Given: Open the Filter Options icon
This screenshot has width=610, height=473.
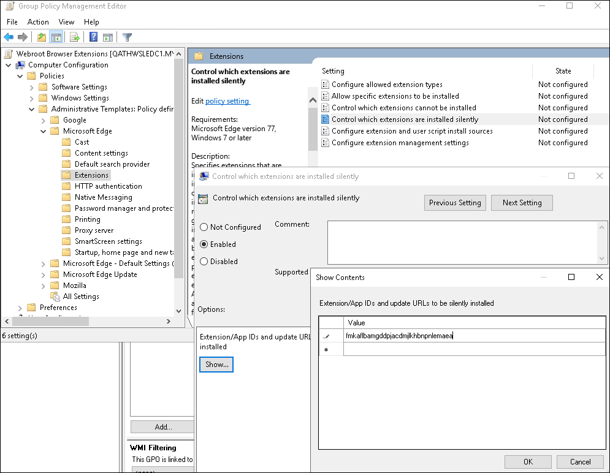Looking at the screenshot, I should (x=127, y=37).
